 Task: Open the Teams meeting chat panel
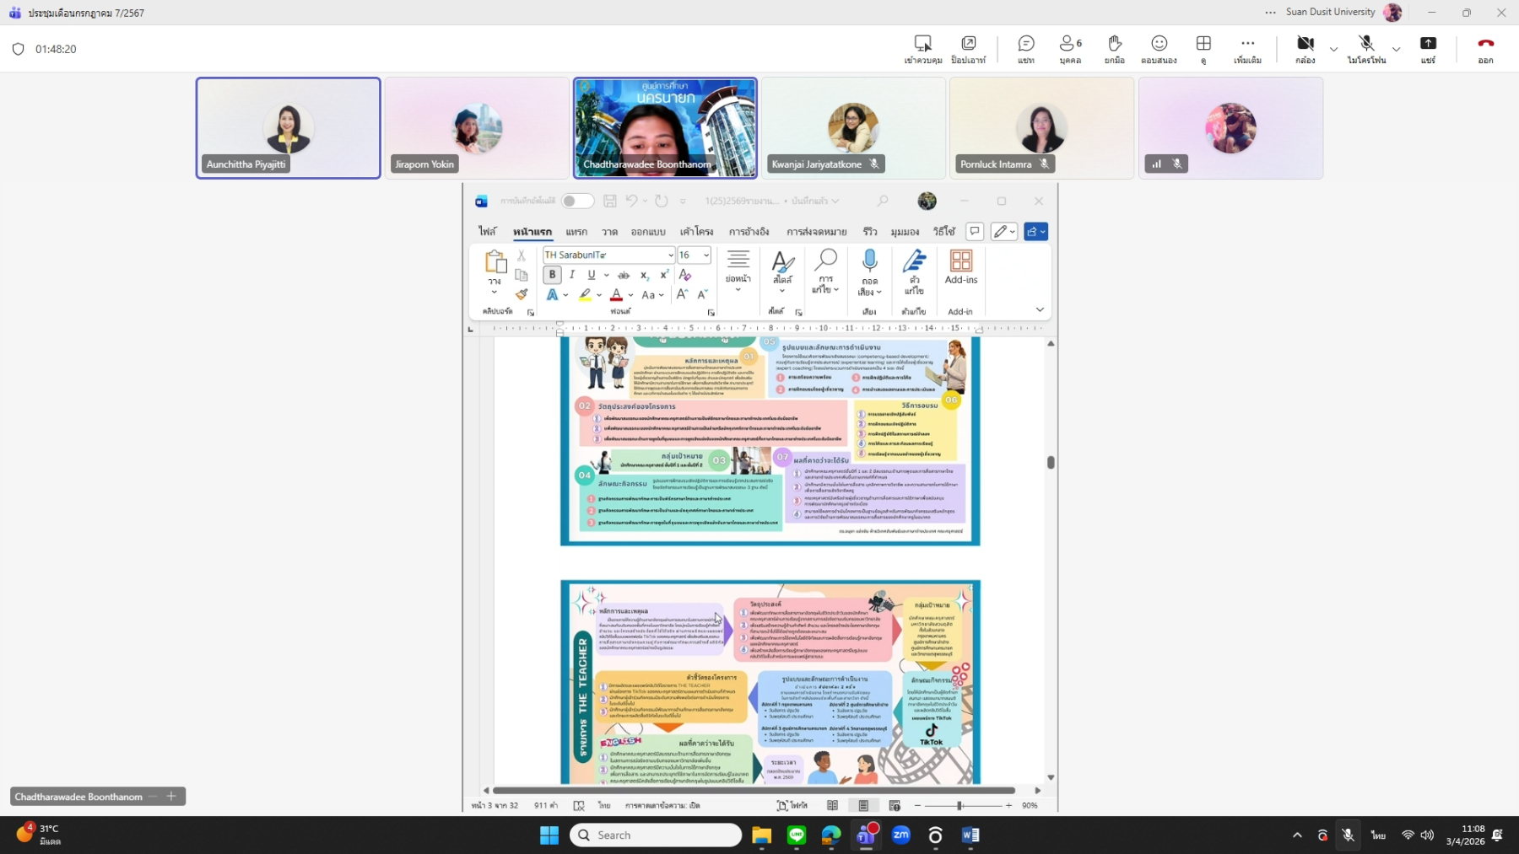[x=1026, y=49]
